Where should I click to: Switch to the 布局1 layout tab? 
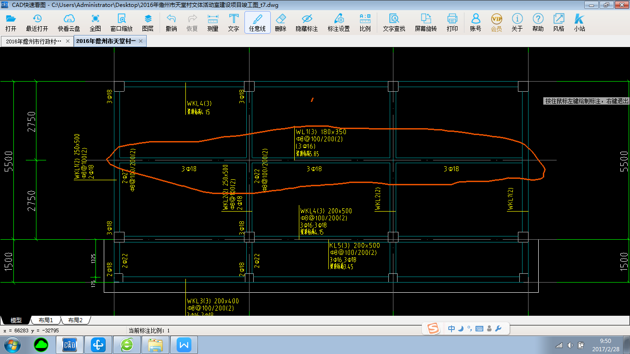46,320
